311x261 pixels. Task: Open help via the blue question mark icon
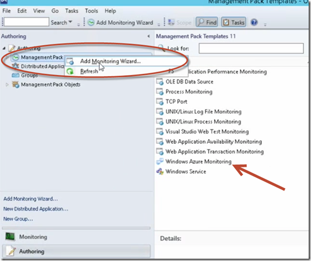coord(254,22)
